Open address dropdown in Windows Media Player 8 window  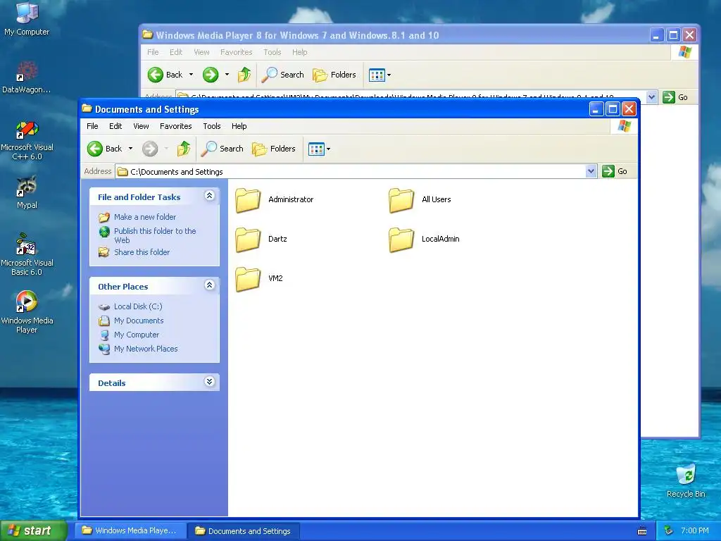pos(651,97)
